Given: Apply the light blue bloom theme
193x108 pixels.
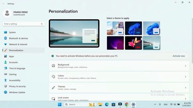Looking at the screenshot, I should coord(151,28).
